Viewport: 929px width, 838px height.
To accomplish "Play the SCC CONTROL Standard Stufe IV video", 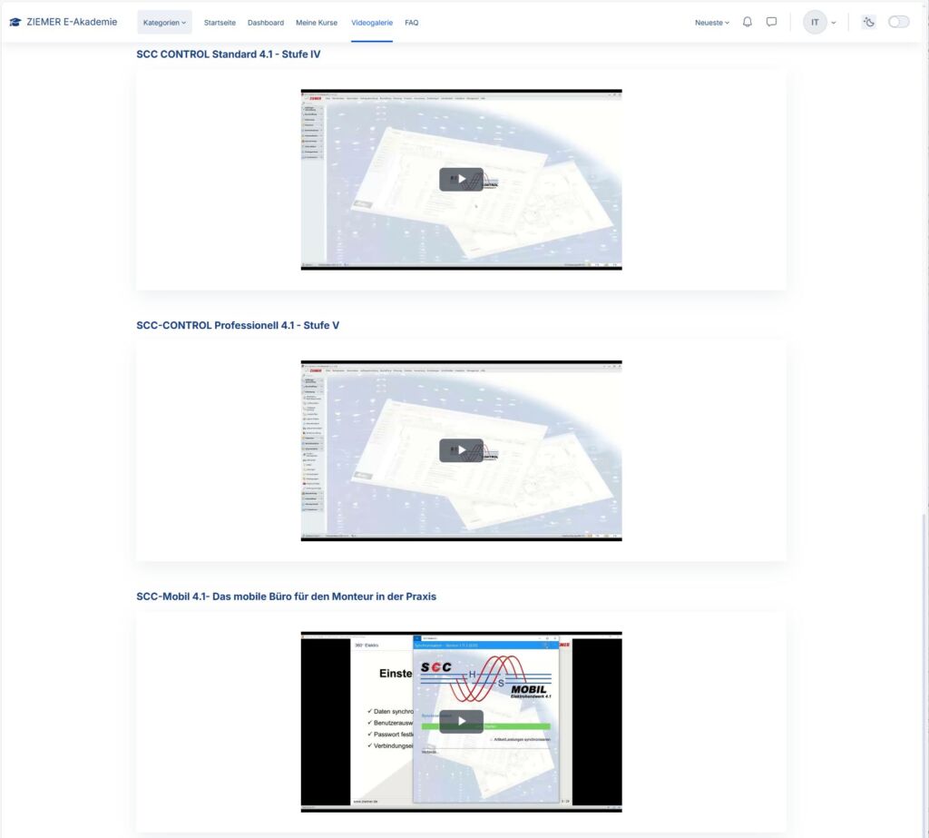I will 461,179.
